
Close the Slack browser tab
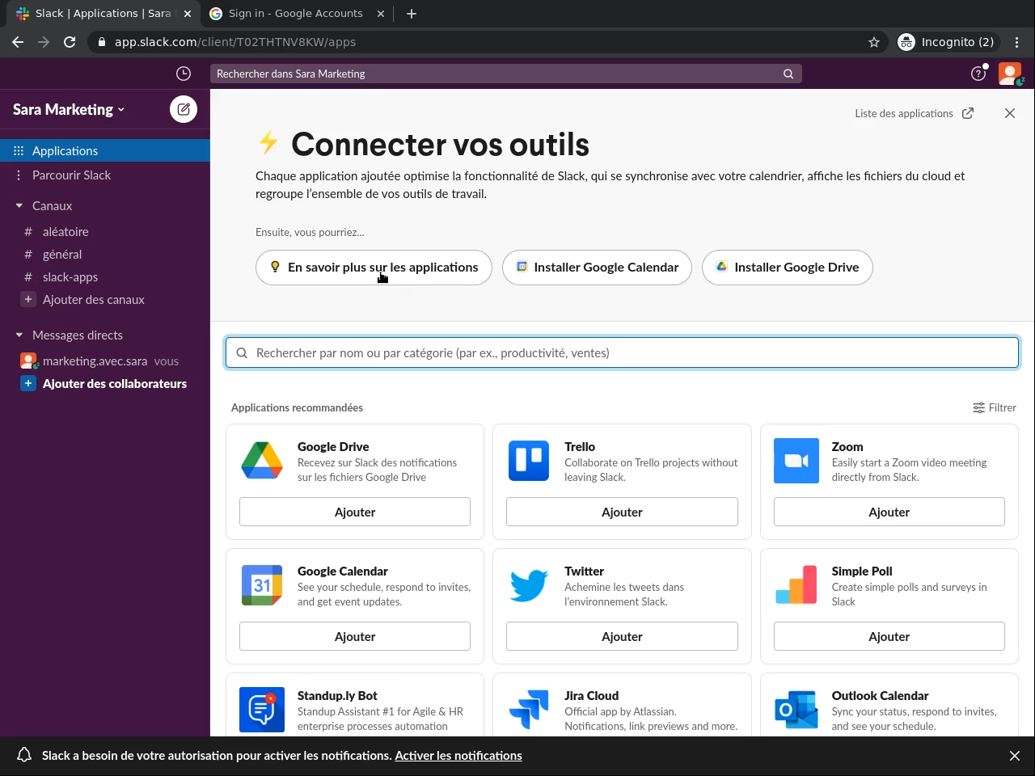coord(188,14)
